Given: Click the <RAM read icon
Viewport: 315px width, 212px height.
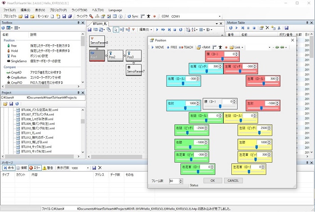Looking at the screenshot, I should (203, 47).
